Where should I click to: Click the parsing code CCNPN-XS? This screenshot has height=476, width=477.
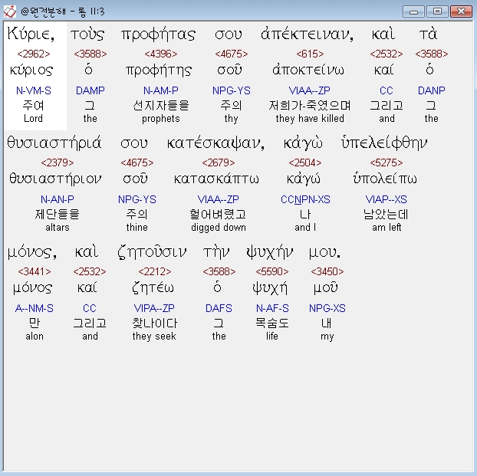(x=305, y=199)
